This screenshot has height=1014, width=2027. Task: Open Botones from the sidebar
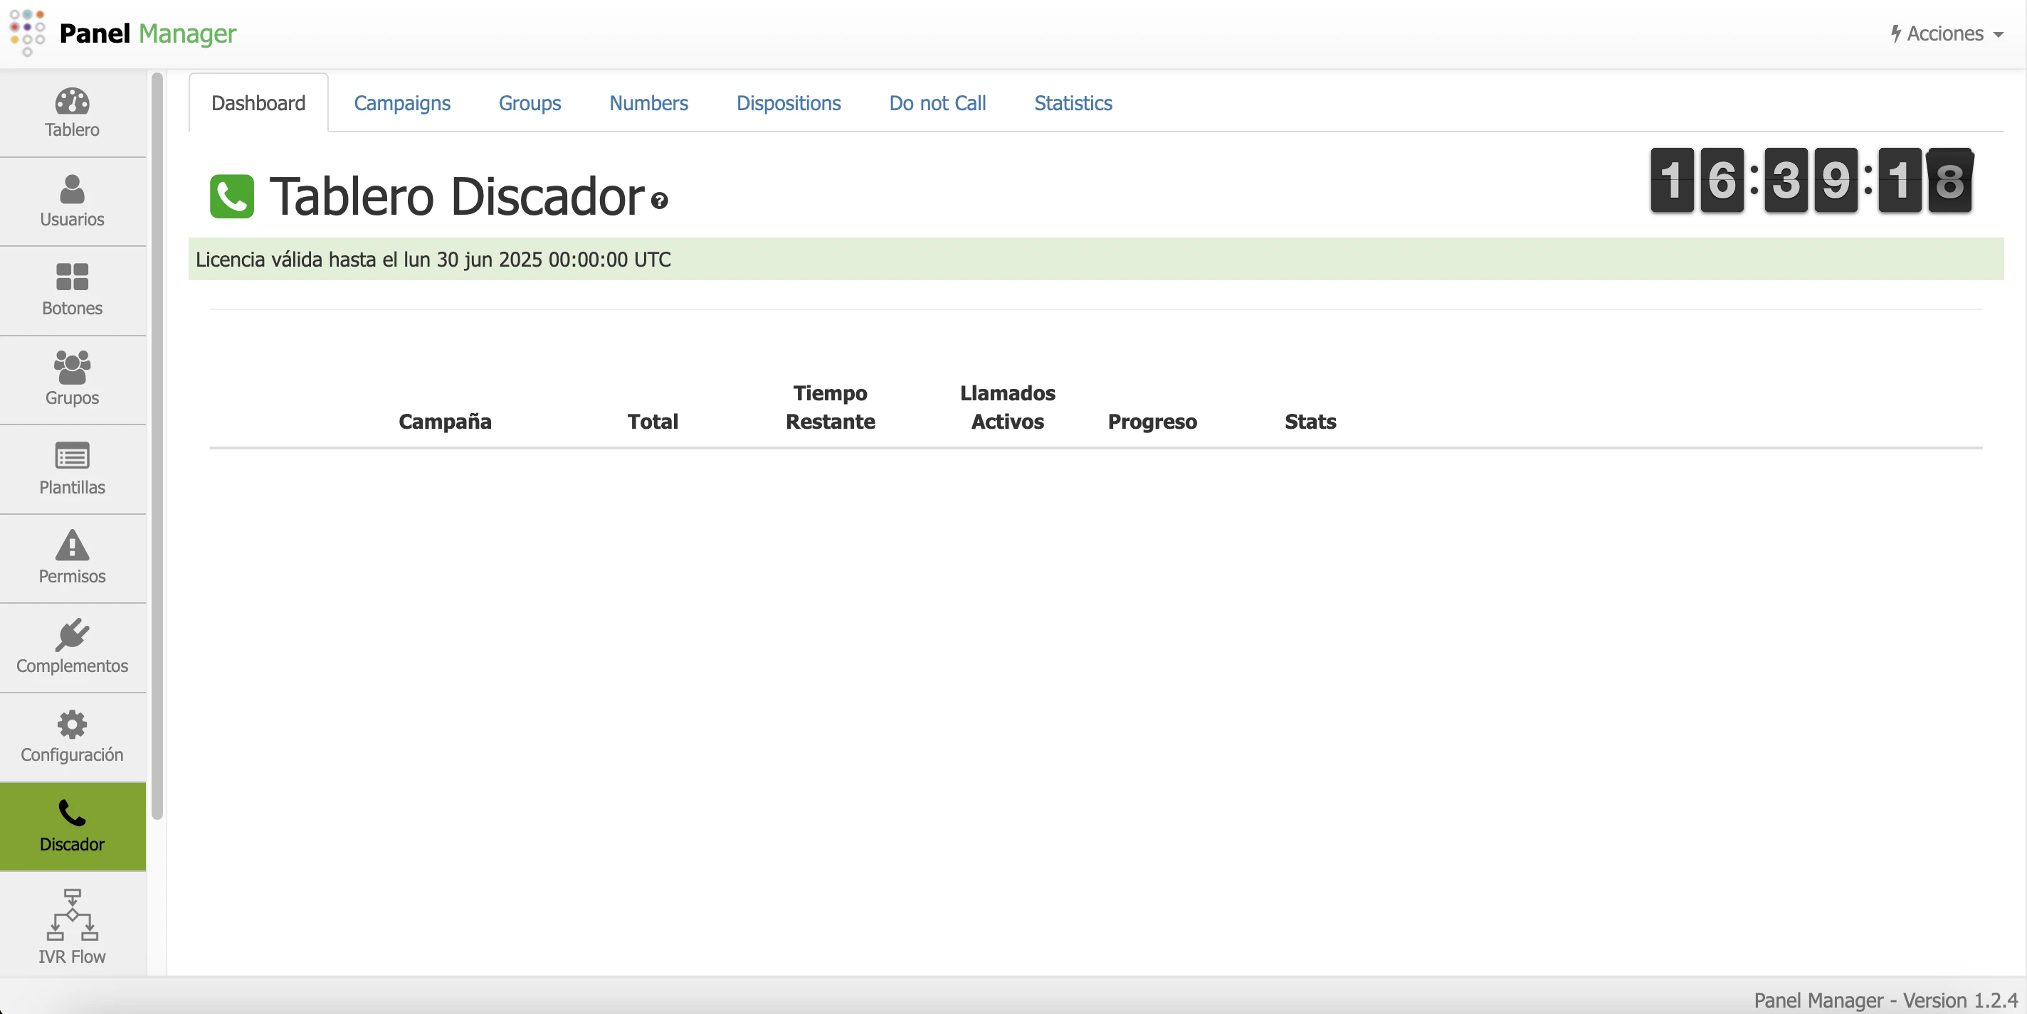[72, 289]
